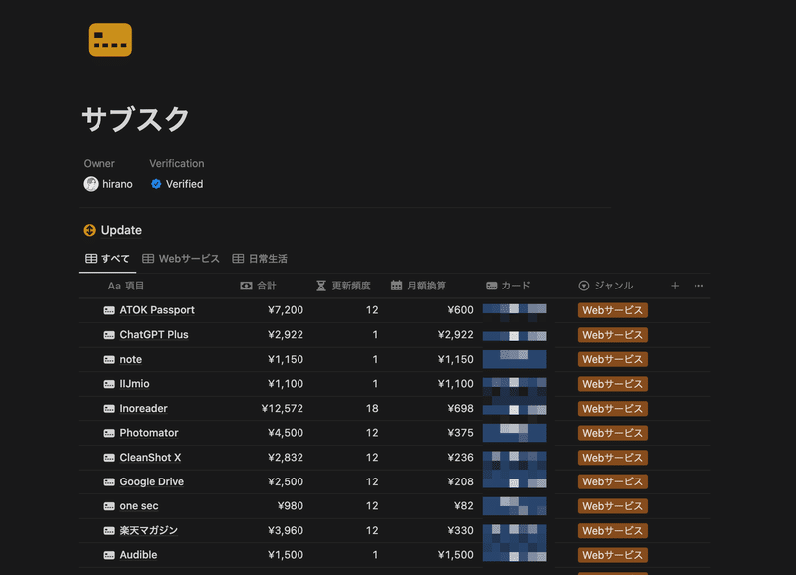
Task: Click the hirano owner name
Action: click(x=117, y=184)
